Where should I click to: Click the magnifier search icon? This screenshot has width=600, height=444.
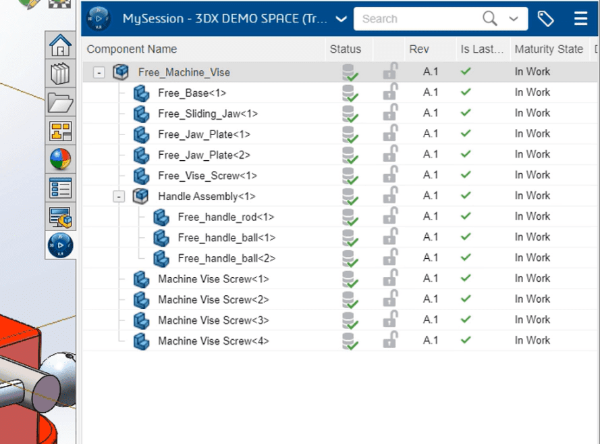490,18
